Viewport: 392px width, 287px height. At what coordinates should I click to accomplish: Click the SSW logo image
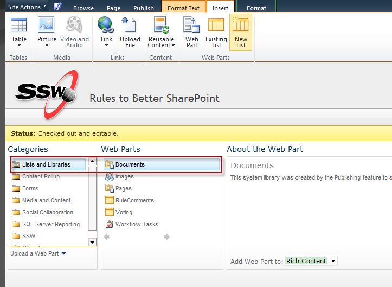click(x=46, y=91)
